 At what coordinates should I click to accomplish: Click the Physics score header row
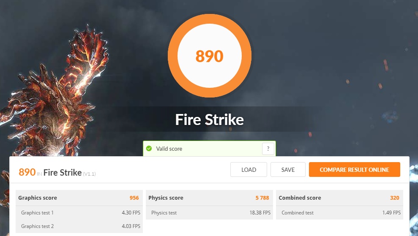(x=209, y=198)
